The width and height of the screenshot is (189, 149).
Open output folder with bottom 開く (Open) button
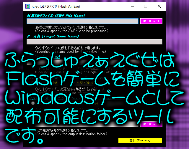click(151, 124)
